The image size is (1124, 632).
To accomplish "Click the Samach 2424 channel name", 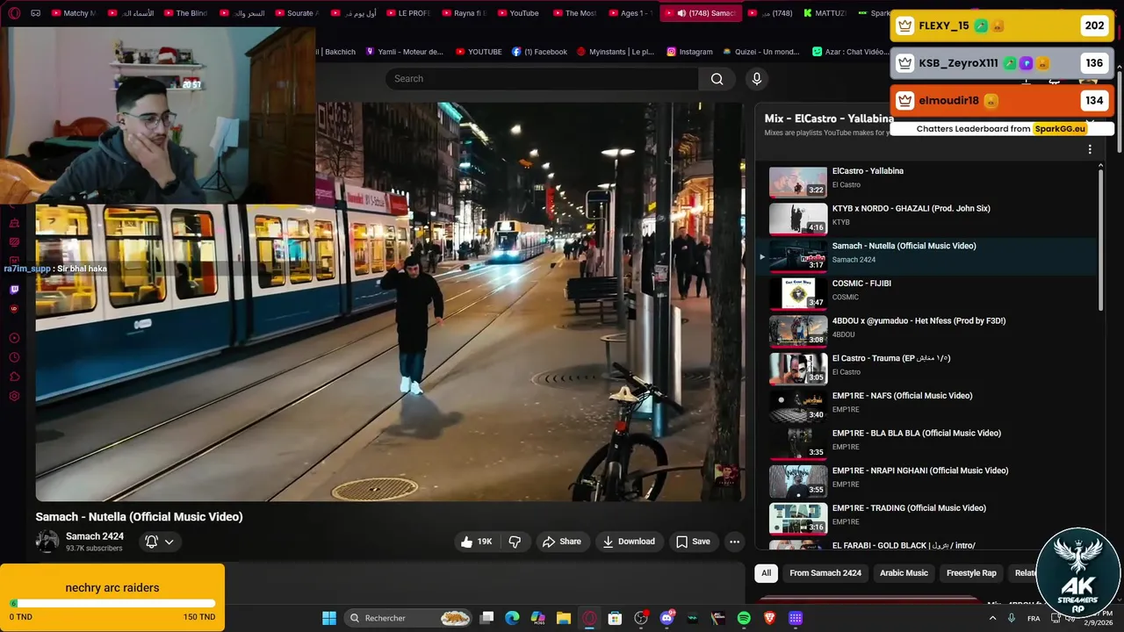I will click(x=95, y=536).
